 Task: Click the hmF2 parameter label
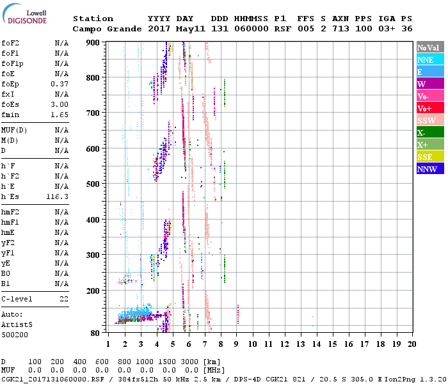(x=10, y=212)
